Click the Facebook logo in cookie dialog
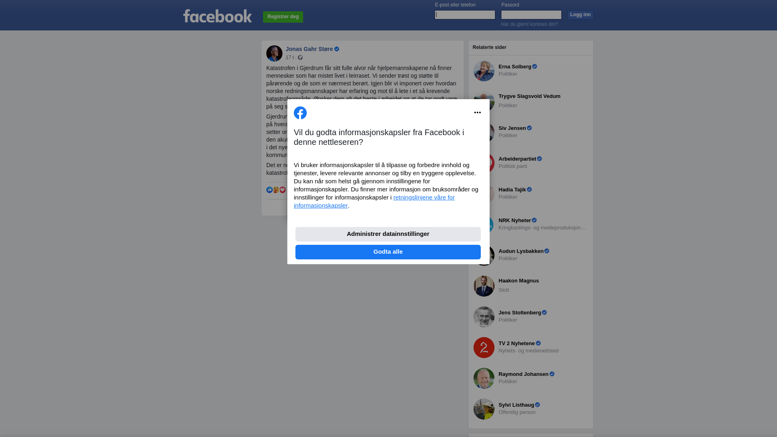This screenshot has height=437, width=777. pos(300,113)
